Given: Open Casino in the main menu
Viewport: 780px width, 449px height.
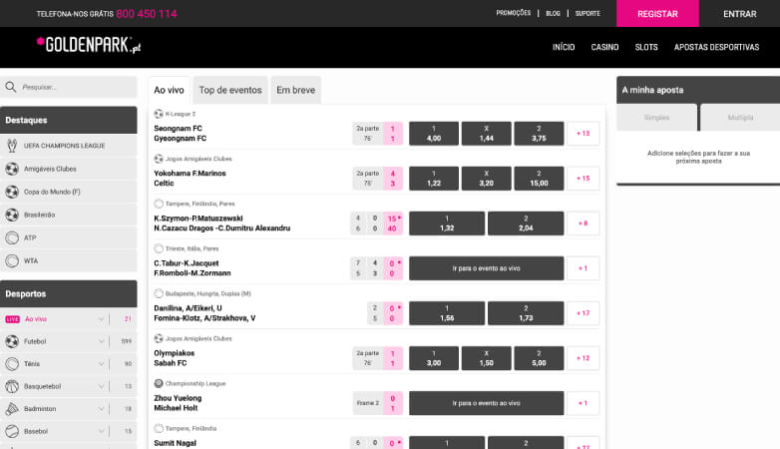Looking at the screenshot, I should coord(604,47).
